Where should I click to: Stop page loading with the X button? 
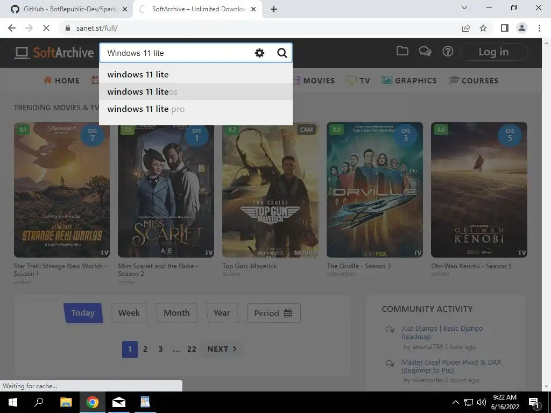[46, 28]
